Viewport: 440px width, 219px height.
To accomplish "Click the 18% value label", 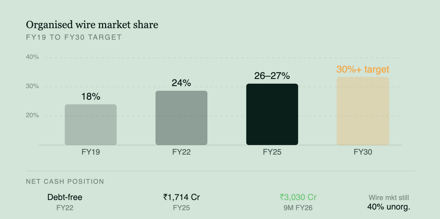I will (91, 96).
